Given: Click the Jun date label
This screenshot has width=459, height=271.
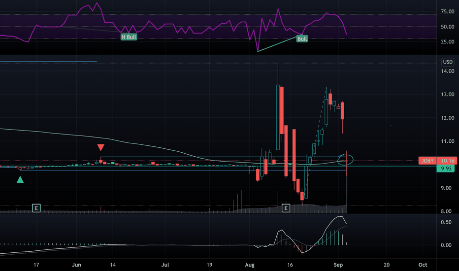Looking at the screenshot, I should pos(76,265).
